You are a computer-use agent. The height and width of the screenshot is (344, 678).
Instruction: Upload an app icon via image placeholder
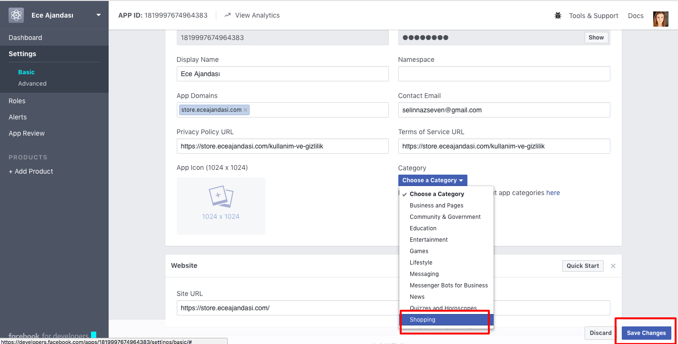[x=221, y=206]
